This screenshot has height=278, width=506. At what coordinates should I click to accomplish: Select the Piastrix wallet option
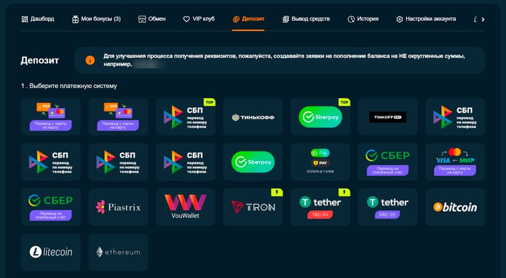[118, 207]
